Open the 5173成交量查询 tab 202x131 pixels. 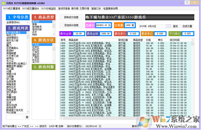click(12, 8)
